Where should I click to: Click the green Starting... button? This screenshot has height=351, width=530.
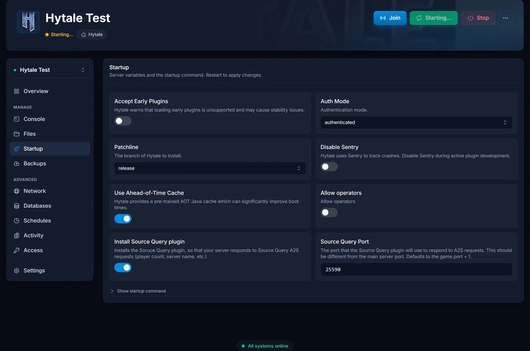point(434,18)
